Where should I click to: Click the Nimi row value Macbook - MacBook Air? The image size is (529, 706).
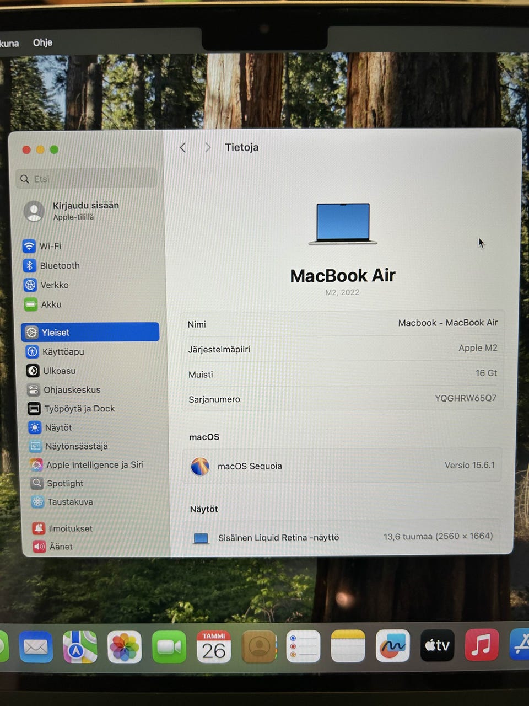coord(447,323)
